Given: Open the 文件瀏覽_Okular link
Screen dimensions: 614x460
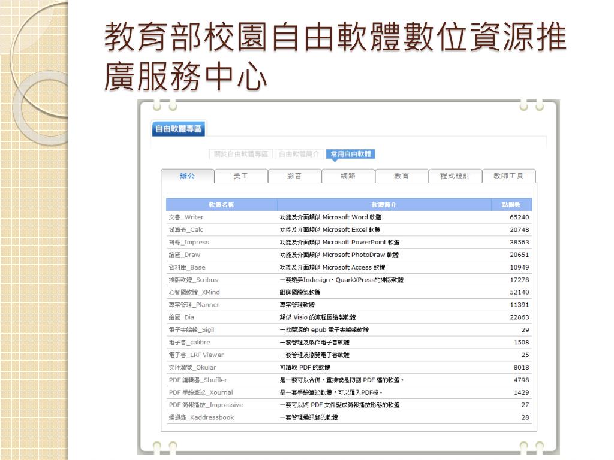Looking at the screenshot, I should [192, 367].
